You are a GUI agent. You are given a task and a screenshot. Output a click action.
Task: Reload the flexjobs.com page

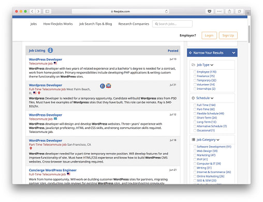click(x=166, y=11)
